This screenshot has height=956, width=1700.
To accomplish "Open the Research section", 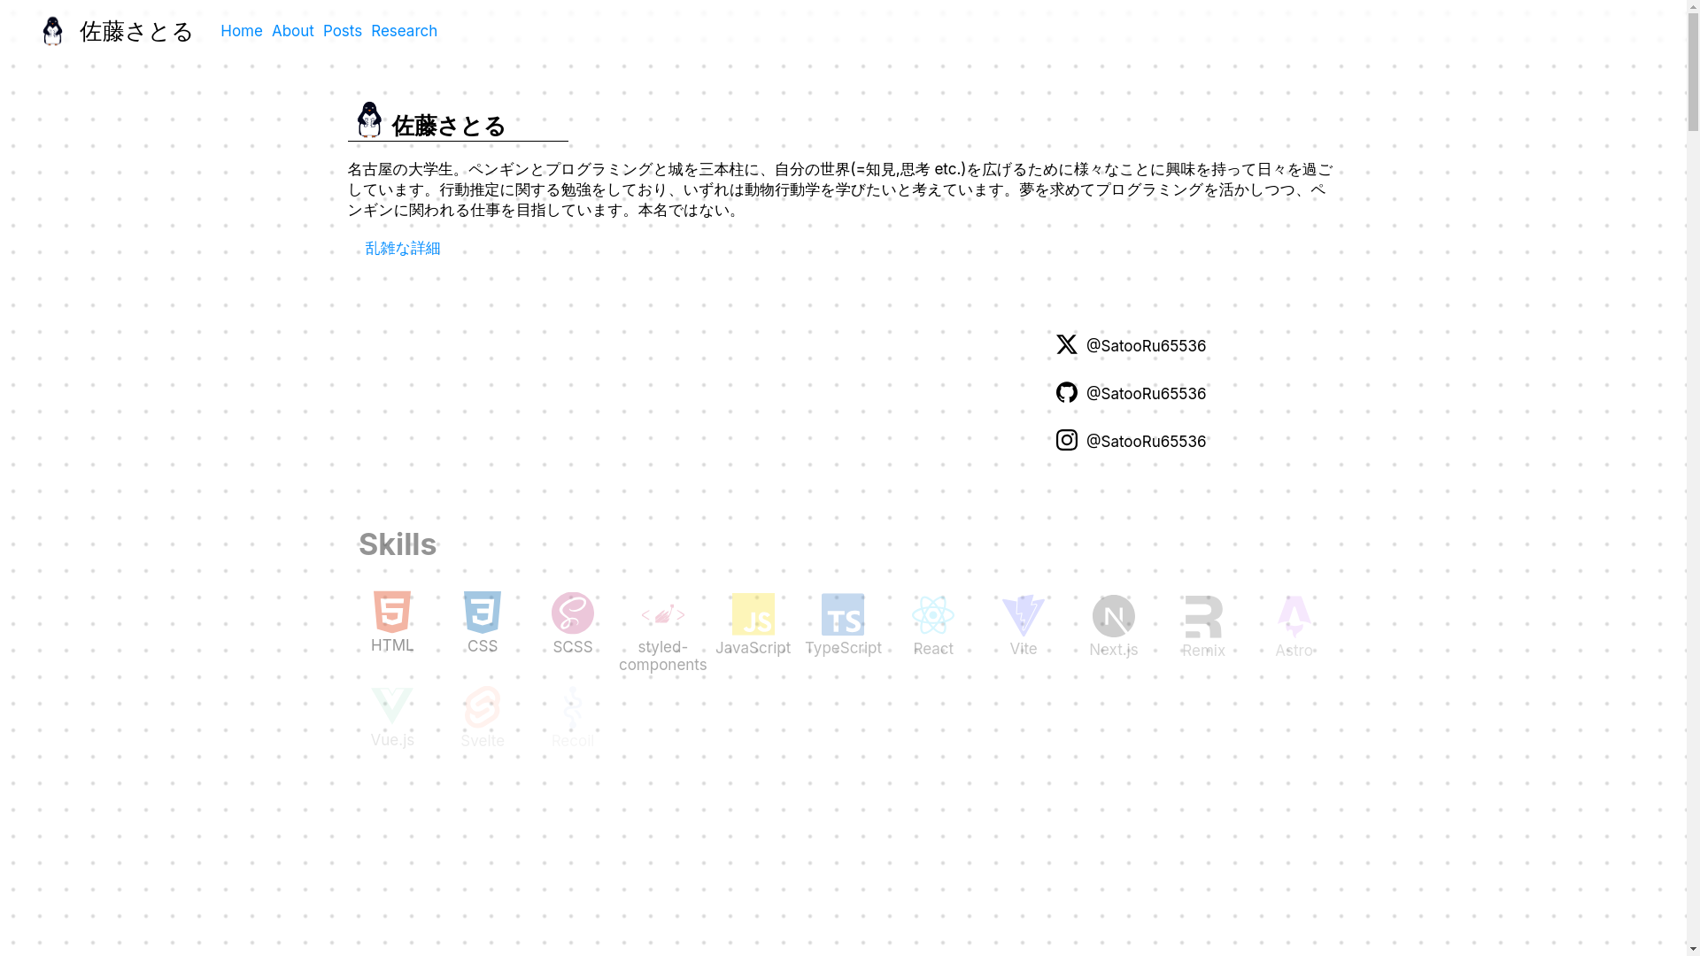I will pos(404,31).
